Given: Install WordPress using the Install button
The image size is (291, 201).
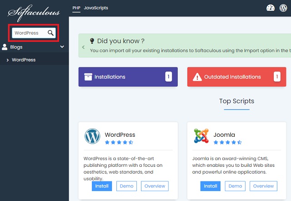Looking at the screenshot, I should click(102, 186).
